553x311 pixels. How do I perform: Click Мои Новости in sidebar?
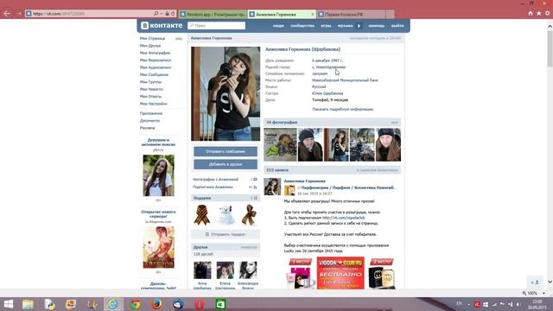pyautogui.click(x=151, y=89)
